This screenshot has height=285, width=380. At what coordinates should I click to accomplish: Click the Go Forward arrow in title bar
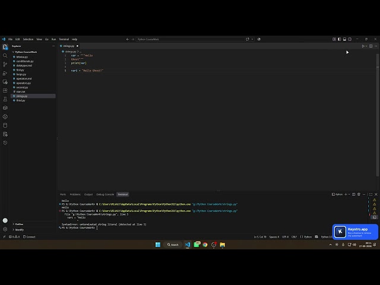click(133, 39)
